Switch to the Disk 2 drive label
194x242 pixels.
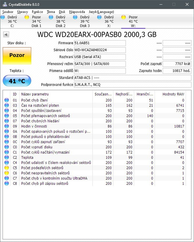(x=61, y=26)
